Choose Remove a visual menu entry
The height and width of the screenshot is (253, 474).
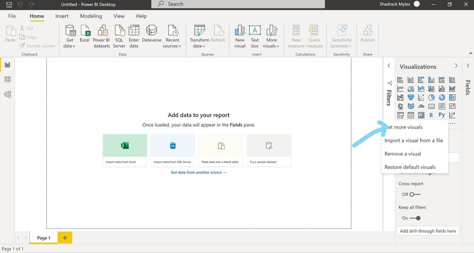[x=415, y=154]
